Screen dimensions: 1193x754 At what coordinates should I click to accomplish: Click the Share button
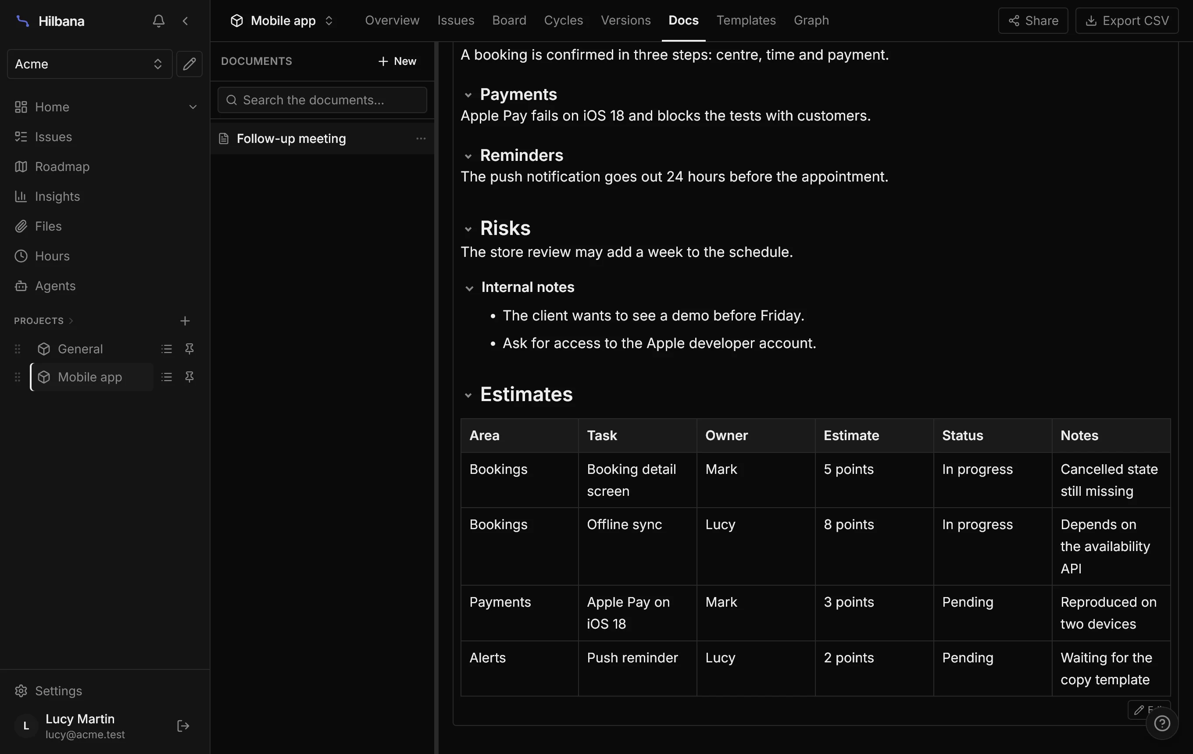click(1033, 21)
